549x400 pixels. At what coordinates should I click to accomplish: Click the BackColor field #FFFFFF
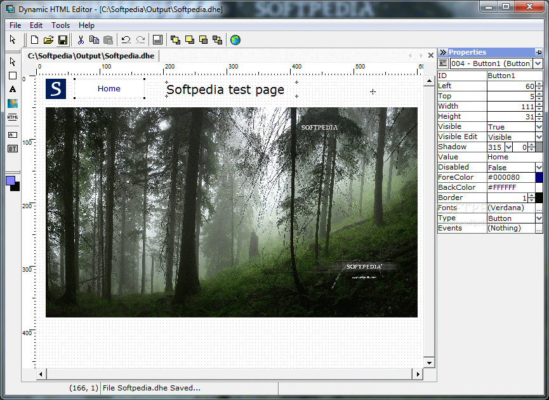click(511, 187)
